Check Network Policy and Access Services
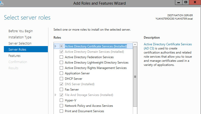Viewport: 201px width, 114px height. [62, 106]
